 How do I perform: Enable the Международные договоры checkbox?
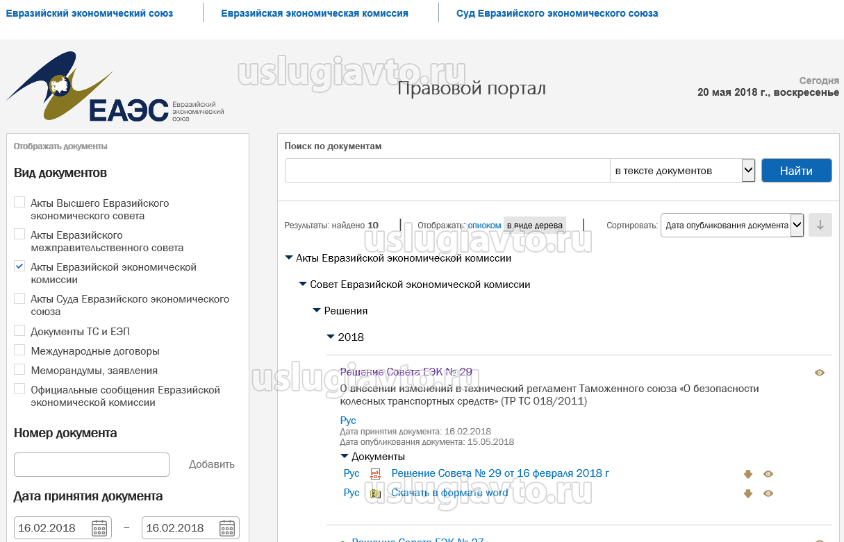click(x=19, y=350)
